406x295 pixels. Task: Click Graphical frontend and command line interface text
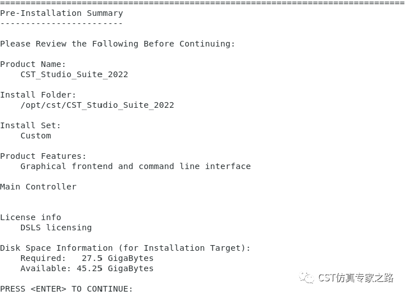pos(136,166)
